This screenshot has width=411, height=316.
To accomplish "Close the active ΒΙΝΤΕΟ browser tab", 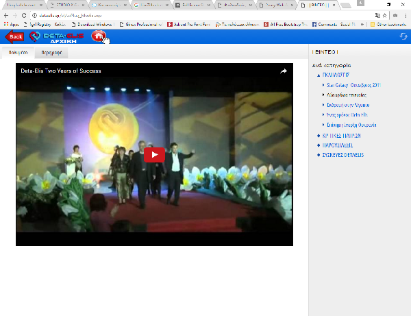I will (x=334, y=5).
